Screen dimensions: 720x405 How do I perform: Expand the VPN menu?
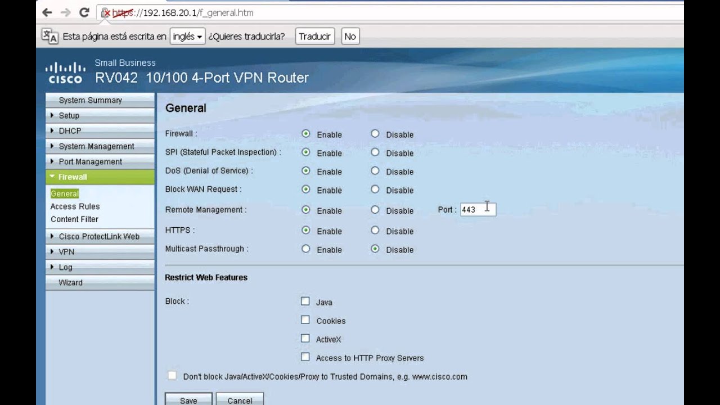(100, 251)
